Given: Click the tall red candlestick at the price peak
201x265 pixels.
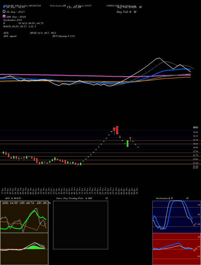Looking at the screenshot, I should tap(117, 130).
